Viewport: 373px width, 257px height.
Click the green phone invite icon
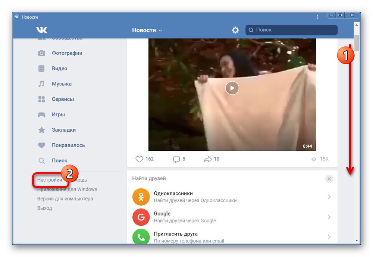point(141,236)
